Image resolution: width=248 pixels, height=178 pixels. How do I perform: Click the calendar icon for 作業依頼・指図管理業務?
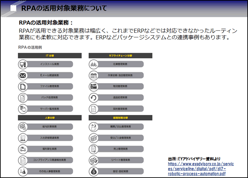point(94,76)
